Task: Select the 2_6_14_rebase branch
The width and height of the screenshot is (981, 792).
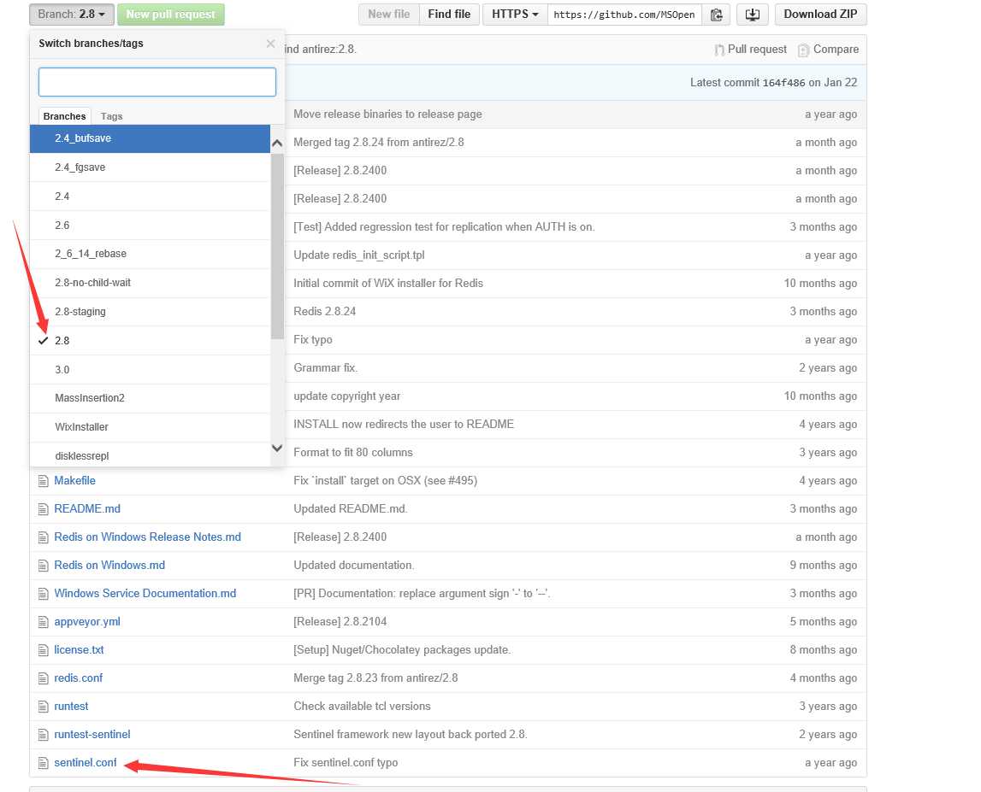Action: point(151,254)
